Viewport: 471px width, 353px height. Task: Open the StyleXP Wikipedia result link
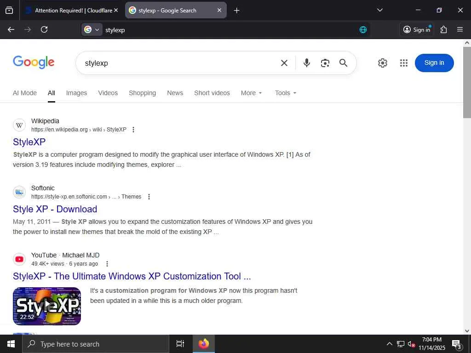(29, 142)
